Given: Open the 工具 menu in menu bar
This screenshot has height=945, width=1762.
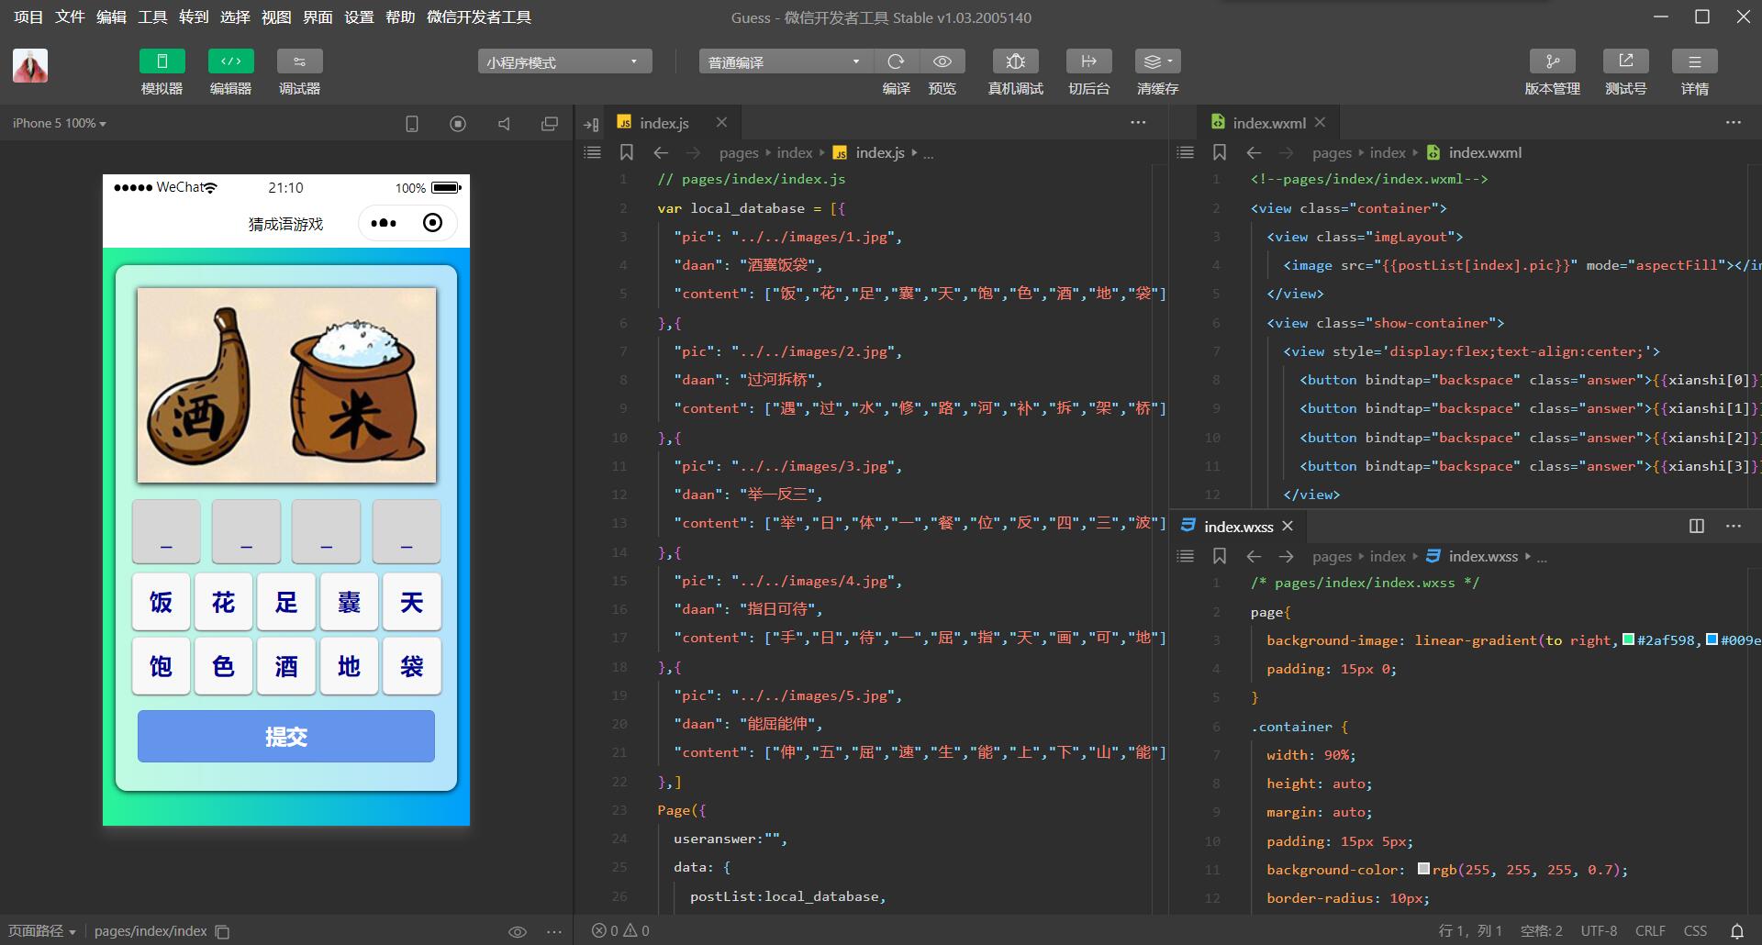Looking at the screenshot, I should click(x=152, y=17).
